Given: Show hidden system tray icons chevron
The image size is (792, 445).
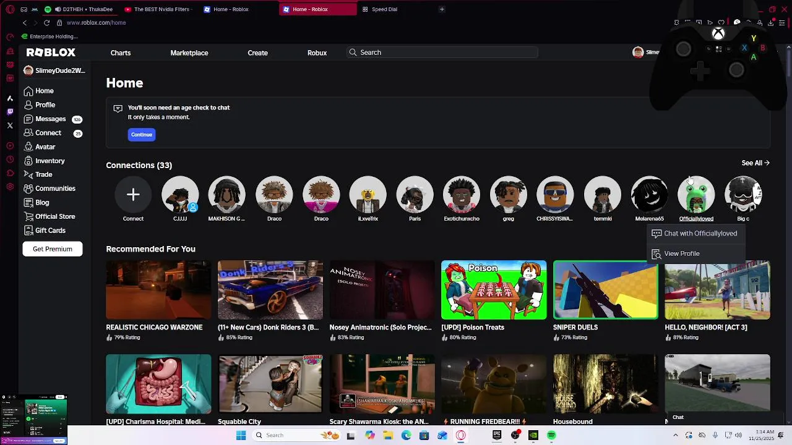Looking at the screenshot, I should click(x=675, y=435).
